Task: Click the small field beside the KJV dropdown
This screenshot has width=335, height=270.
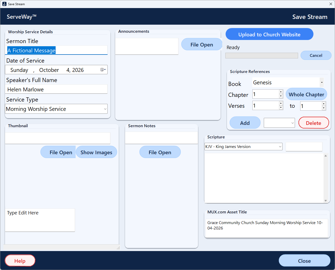Action: pos(304,147)
